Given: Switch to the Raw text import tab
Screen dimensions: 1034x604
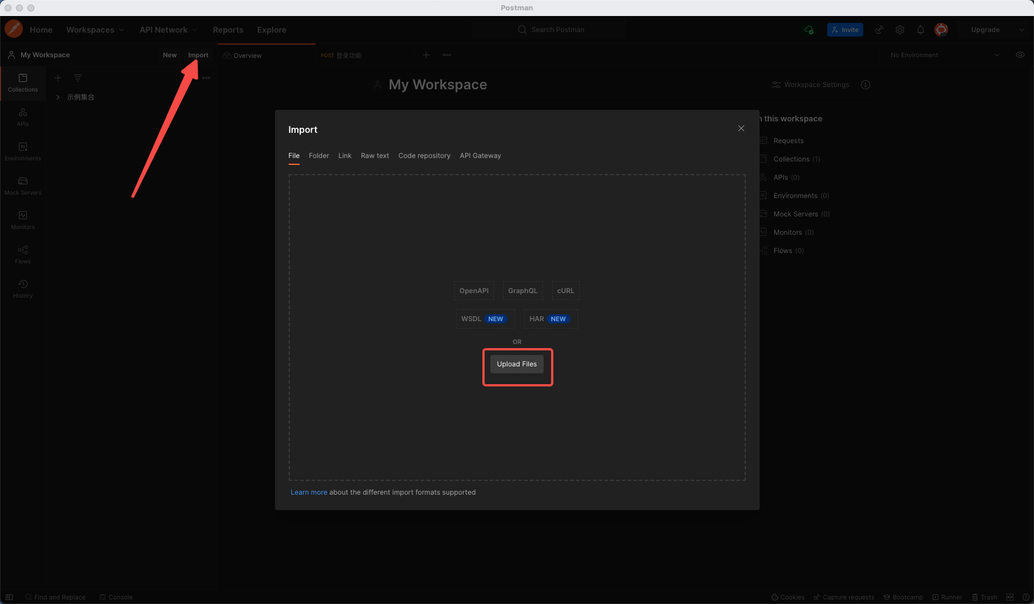Looking at the screenshot, I should [x=375, y=156].
